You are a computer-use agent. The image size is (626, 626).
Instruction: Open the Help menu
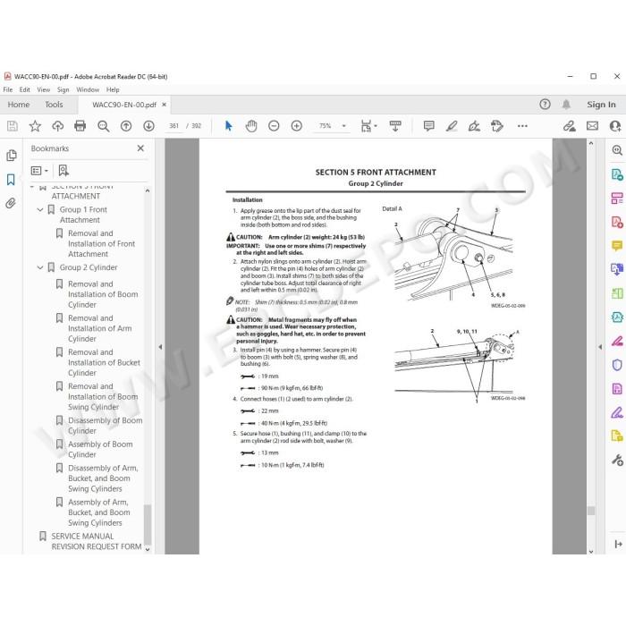tap(113, 89)
